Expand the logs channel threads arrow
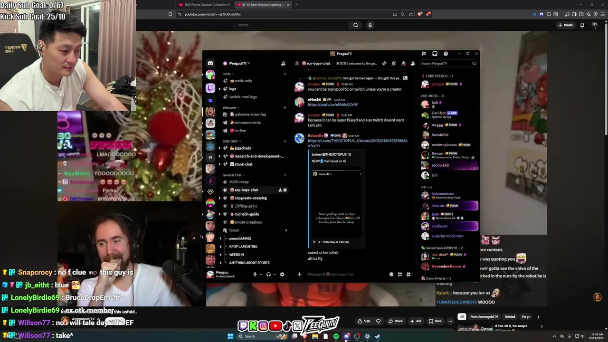Image resolution: width=608 pixels, height=342 pixels. pos(219,89)
